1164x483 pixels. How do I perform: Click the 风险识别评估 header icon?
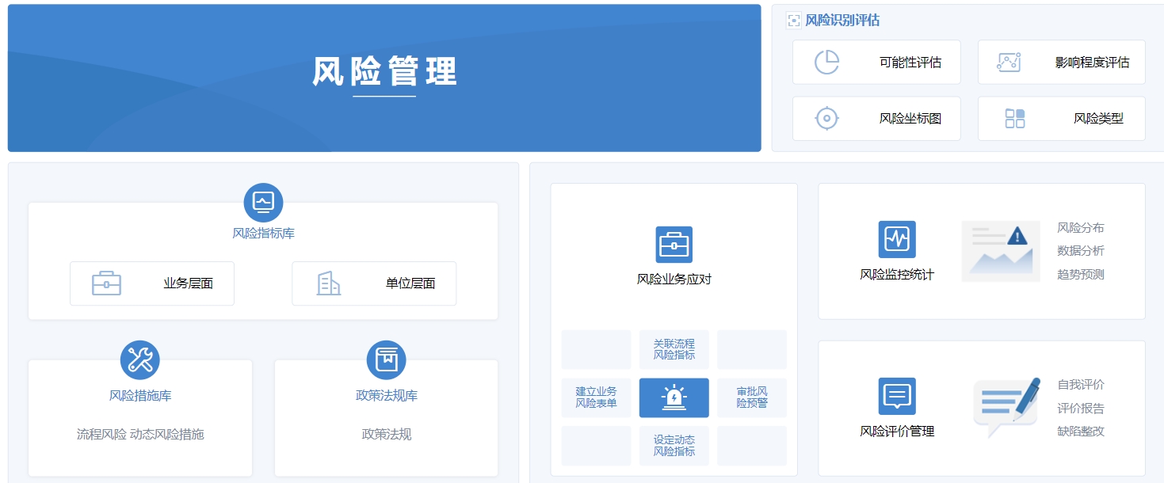pyautogui.click(x=793, y=20)
